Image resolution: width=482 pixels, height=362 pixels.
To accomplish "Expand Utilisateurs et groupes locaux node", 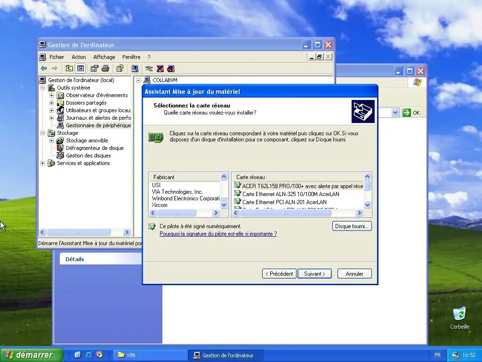I will 52,110.
